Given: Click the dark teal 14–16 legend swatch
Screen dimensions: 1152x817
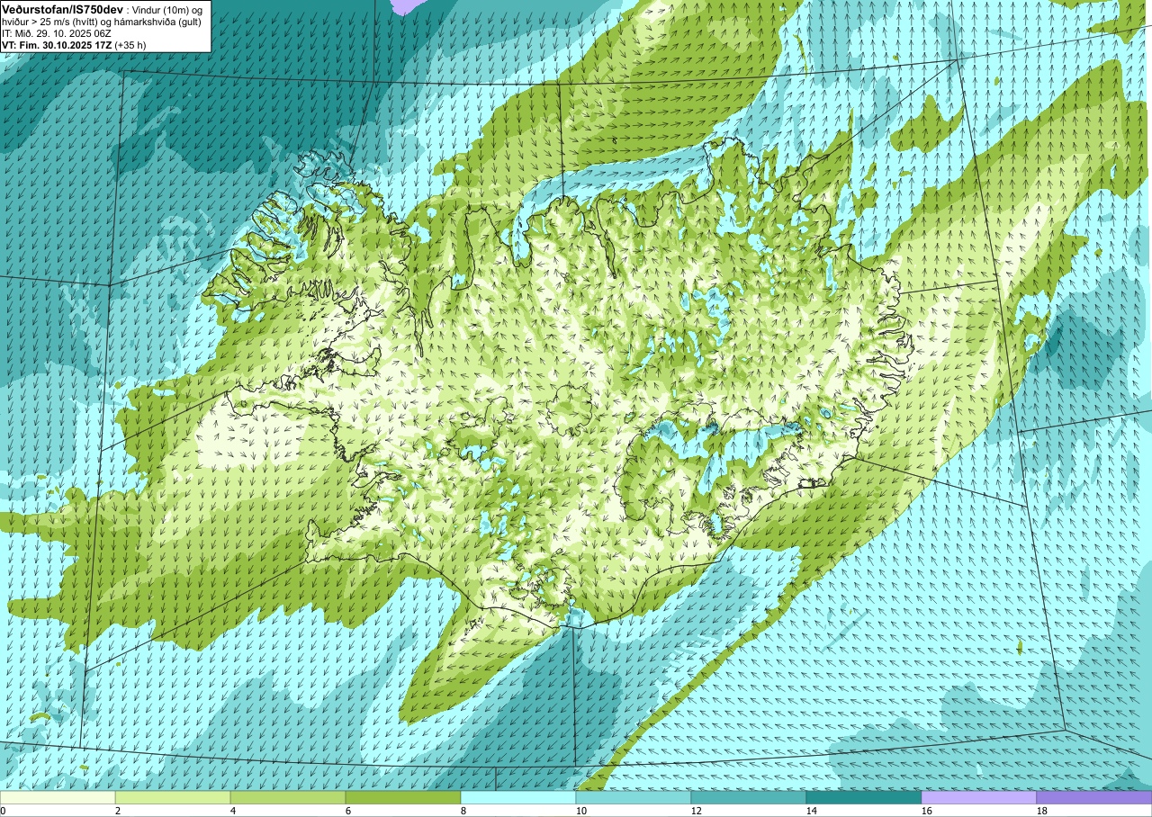Looking at the screenshot, I should (x=864, y=797).
